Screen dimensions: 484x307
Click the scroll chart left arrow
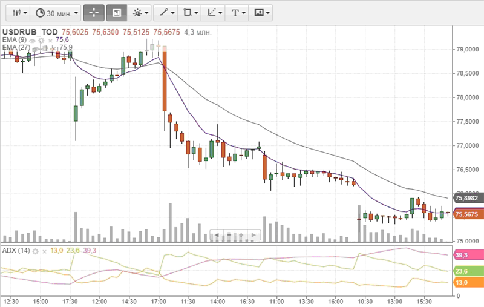[x=217, y=236]
